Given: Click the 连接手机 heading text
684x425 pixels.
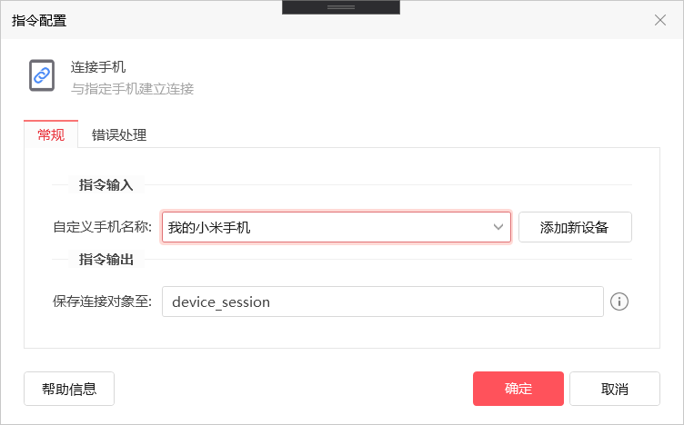Looking at the screenshot, I should [98, 67].
